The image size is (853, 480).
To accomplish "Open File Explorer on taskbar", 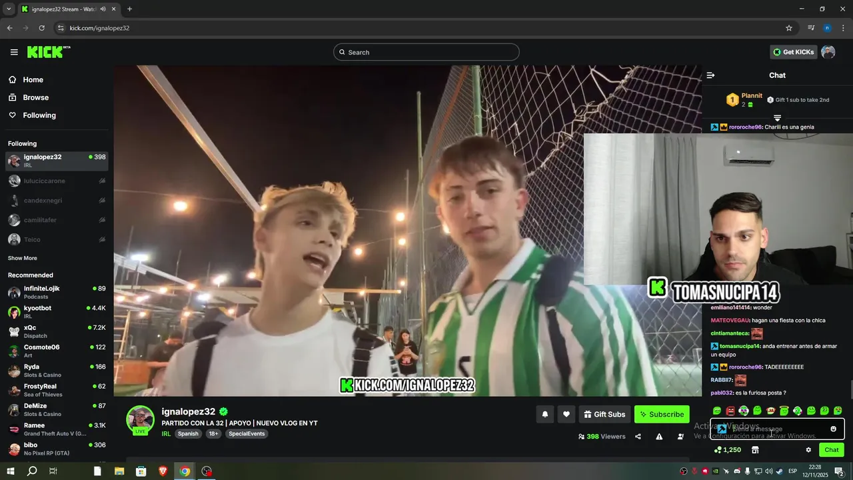I will [x=119, y=471].
